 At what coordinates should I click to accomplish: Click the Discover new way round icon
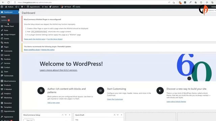tap(160, 90)
